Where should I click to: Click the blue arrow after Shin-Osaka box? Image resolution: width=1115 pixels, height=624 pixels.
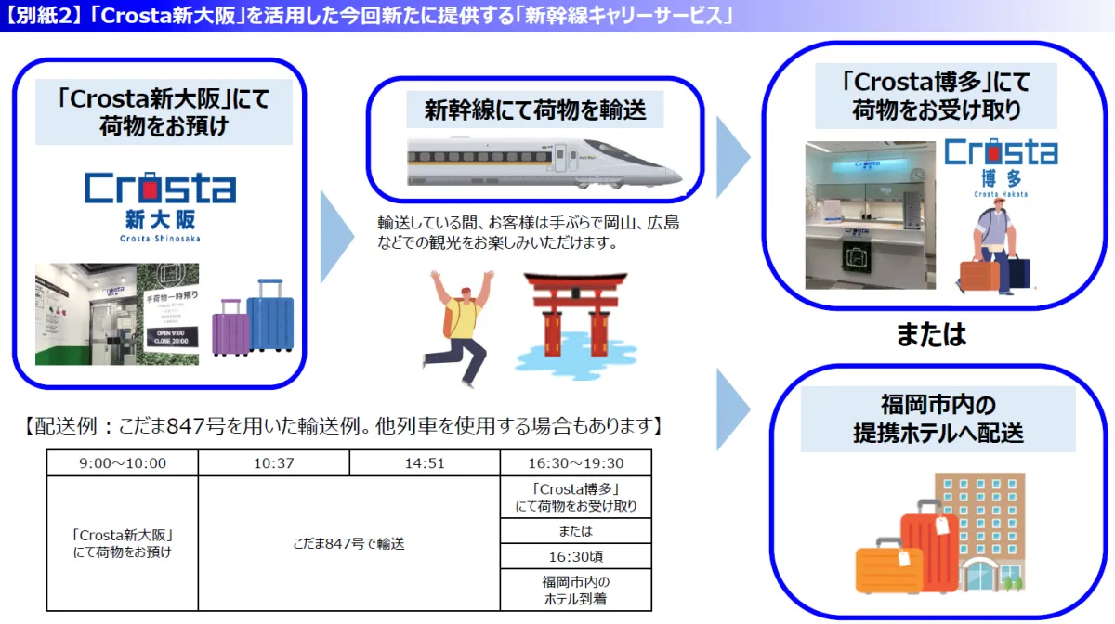337,237
